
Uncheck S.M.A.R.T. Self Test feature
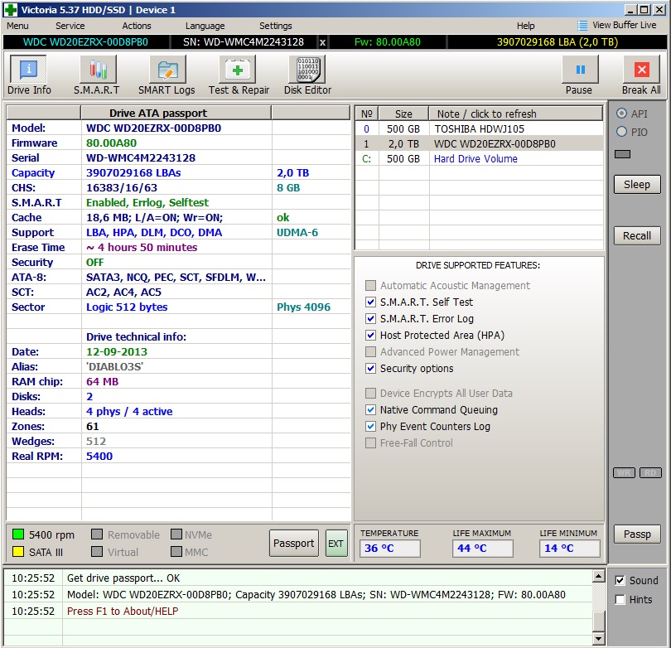tap(371, 302)
